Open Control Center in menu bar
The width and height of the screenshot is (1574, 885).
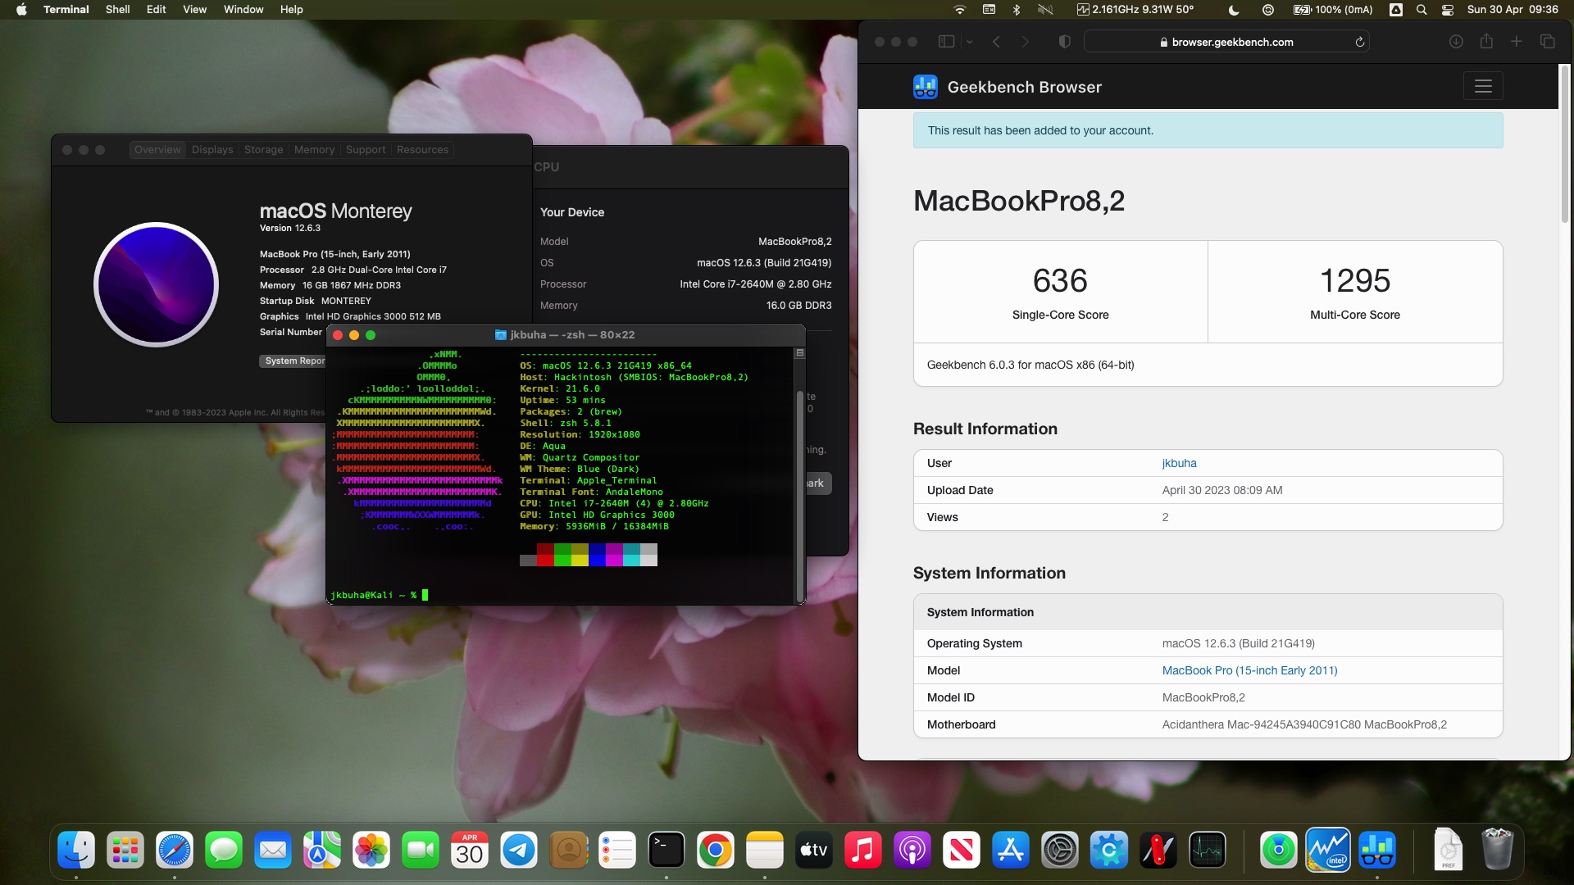1448,10
